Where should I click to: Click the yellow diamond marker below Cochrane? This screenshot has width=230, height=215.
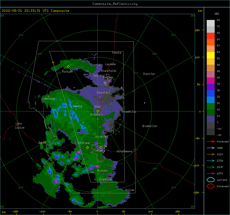[87, 148]
